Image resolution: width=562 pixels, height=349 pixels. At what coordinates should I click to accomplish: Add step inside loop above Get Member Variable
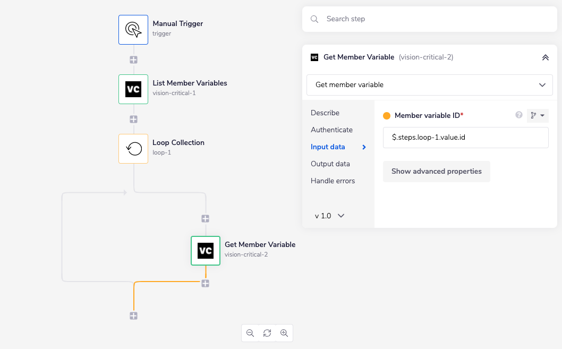tap(206, 218)
